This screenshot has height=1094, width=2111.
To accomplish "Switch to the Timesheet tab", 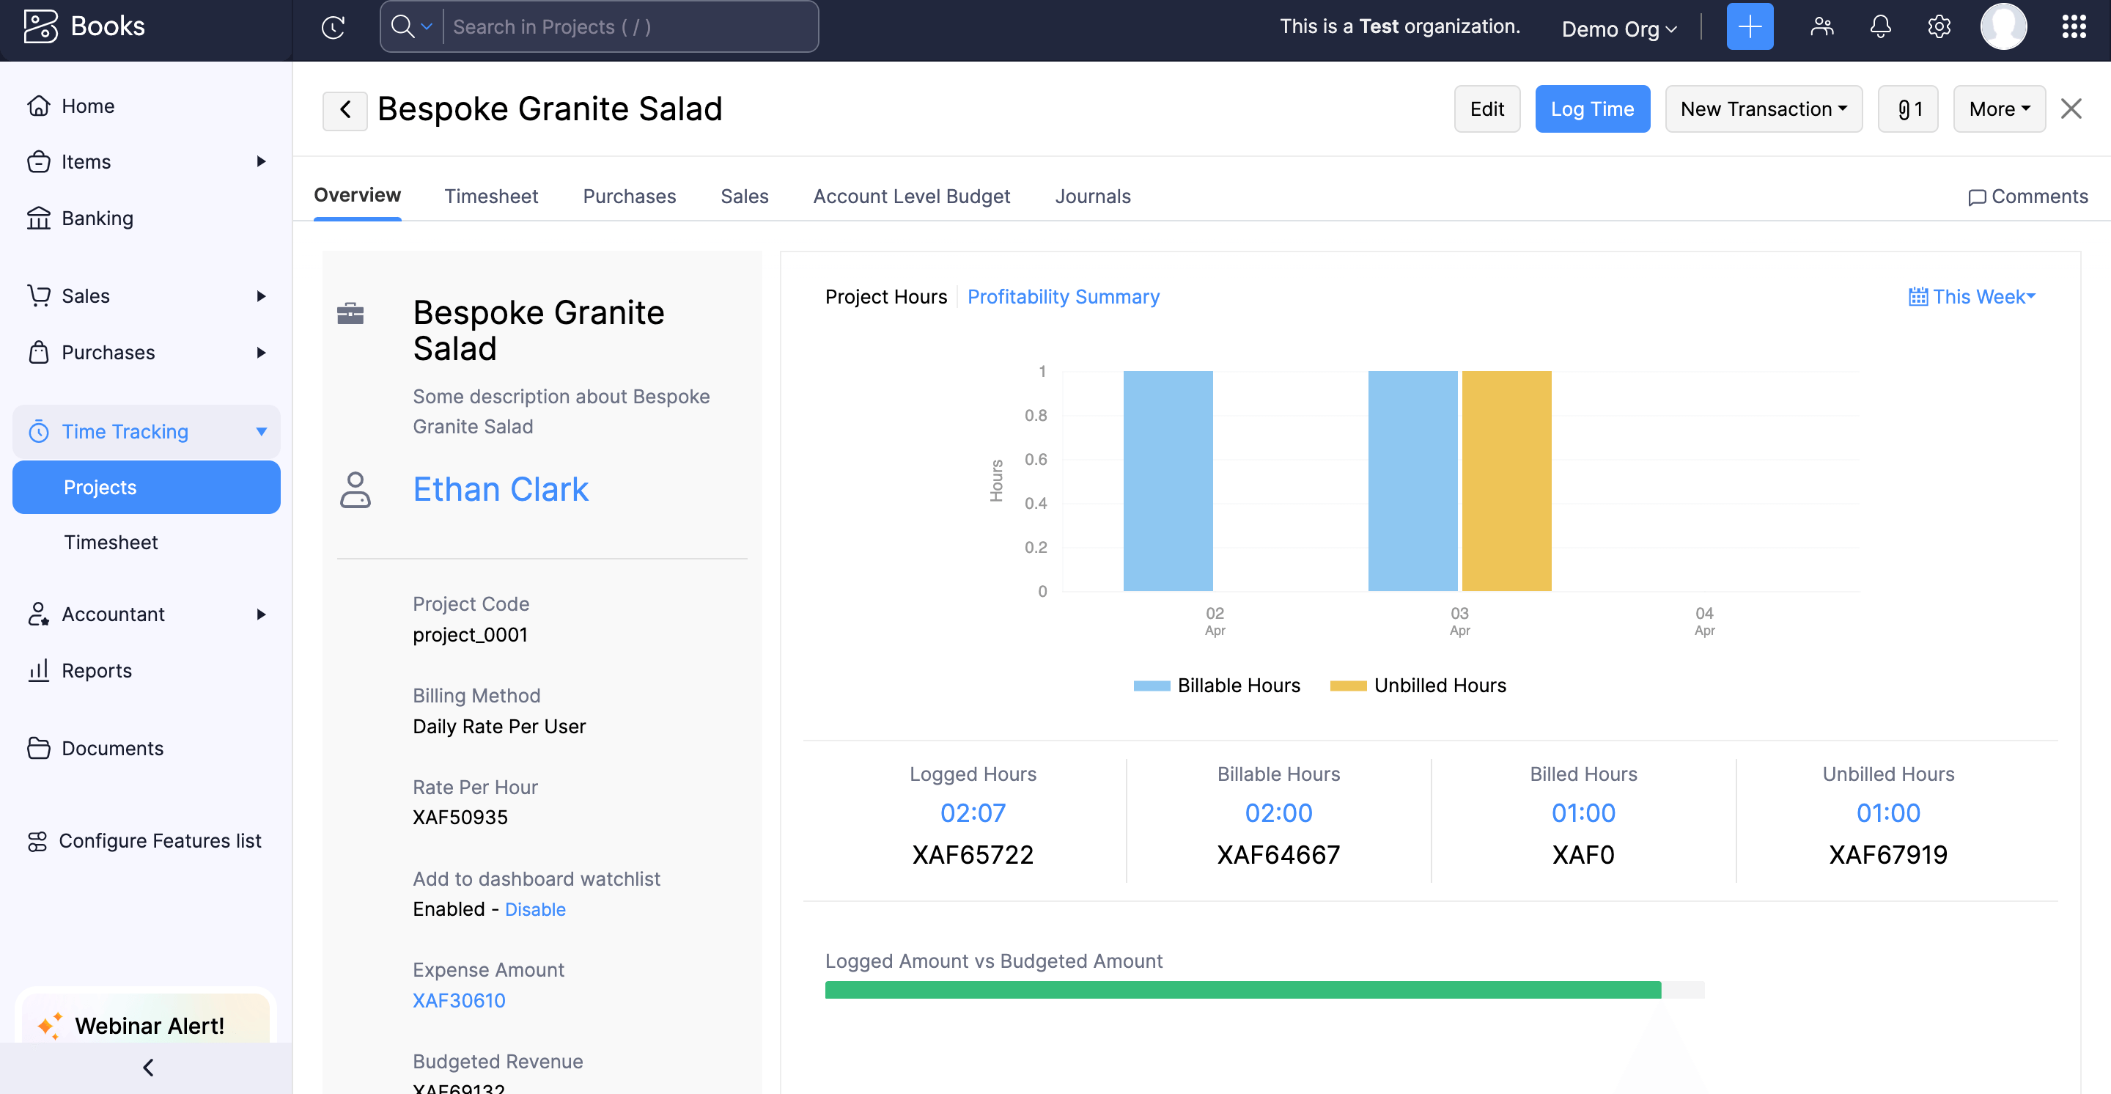I will click(x=491, y=197).
